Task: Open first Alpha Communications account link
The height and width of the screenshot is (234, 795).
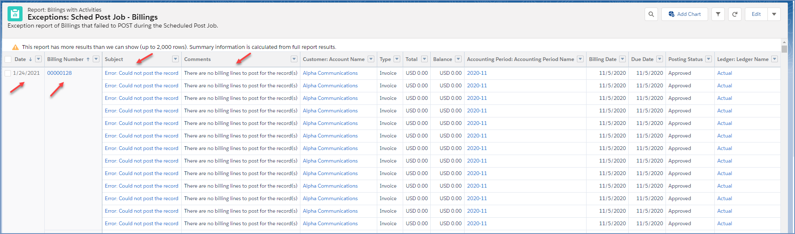Action: (x=330, y=73)
